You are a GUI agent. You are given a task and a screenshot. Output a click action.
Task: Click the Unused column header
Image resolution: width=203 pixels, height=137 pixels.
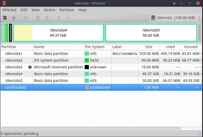click(190, 47)
